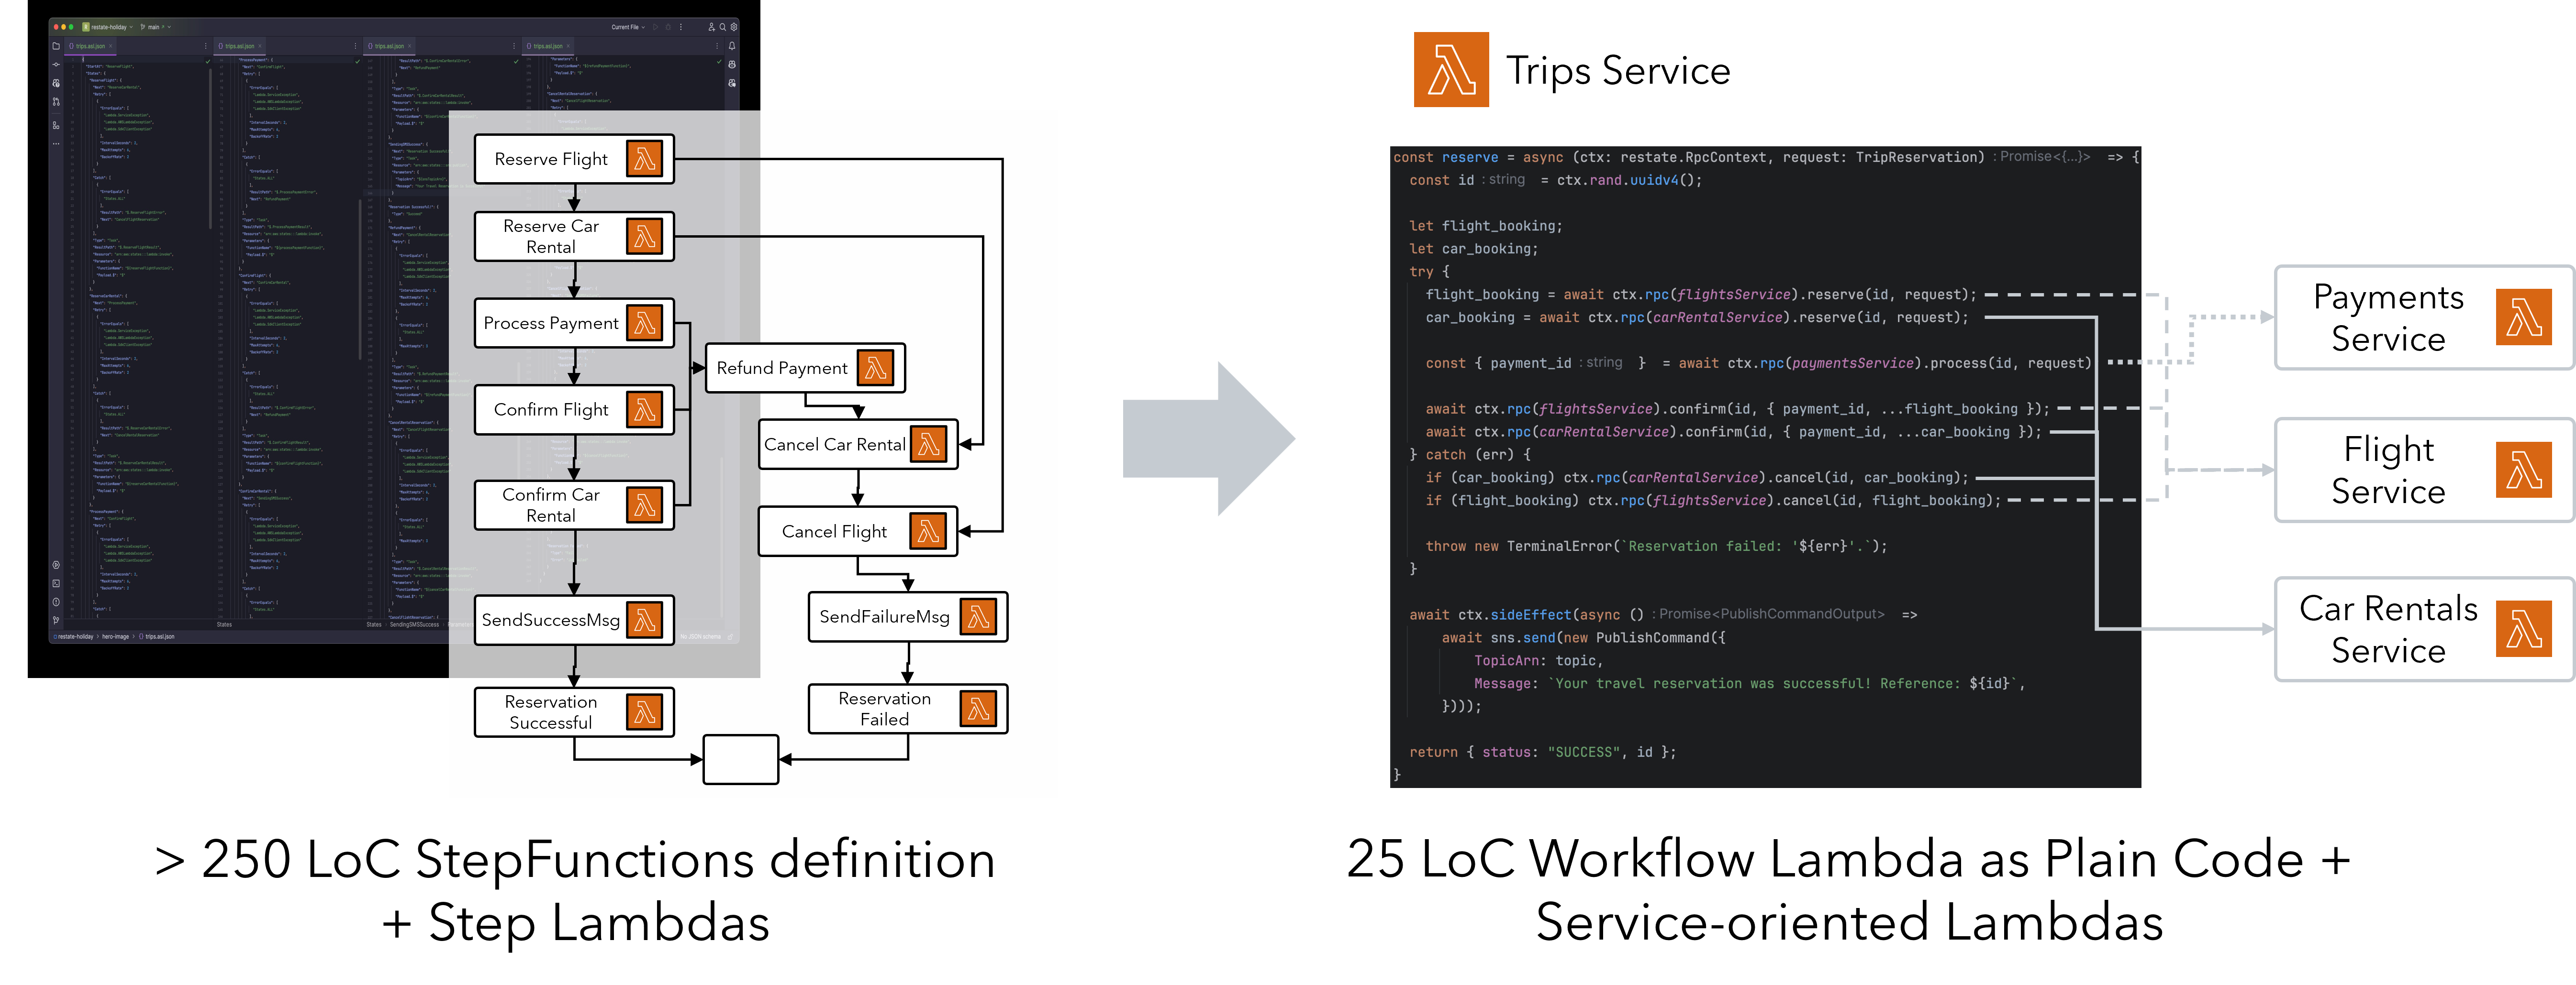Screen dimensions: 2576x985
Task: Open the Problems tool window
Action: point(56,602)
